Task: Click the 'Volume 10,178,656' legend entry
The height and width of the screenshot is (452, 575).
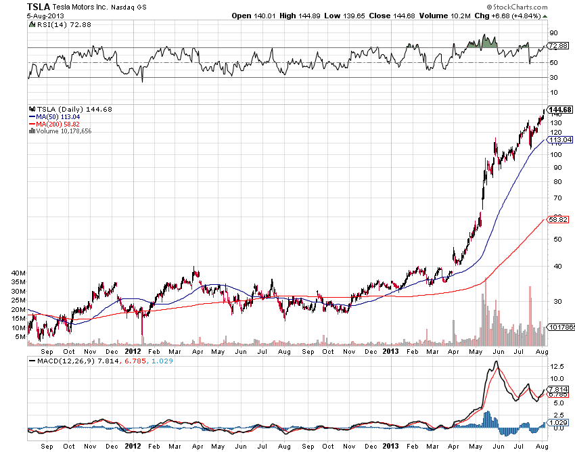Action: click(x=64, y=131)
